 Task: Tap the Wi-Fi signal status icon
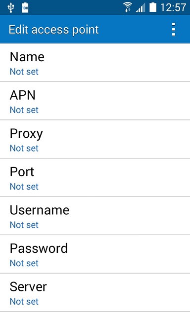(x=128, y=7)
